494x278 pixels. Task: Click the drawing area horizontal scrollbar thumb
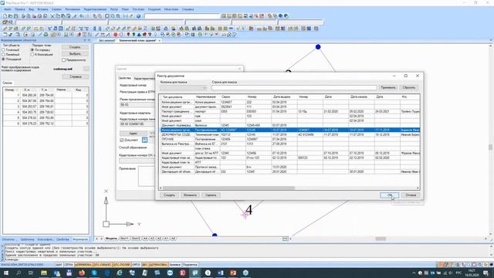point(381,239)
